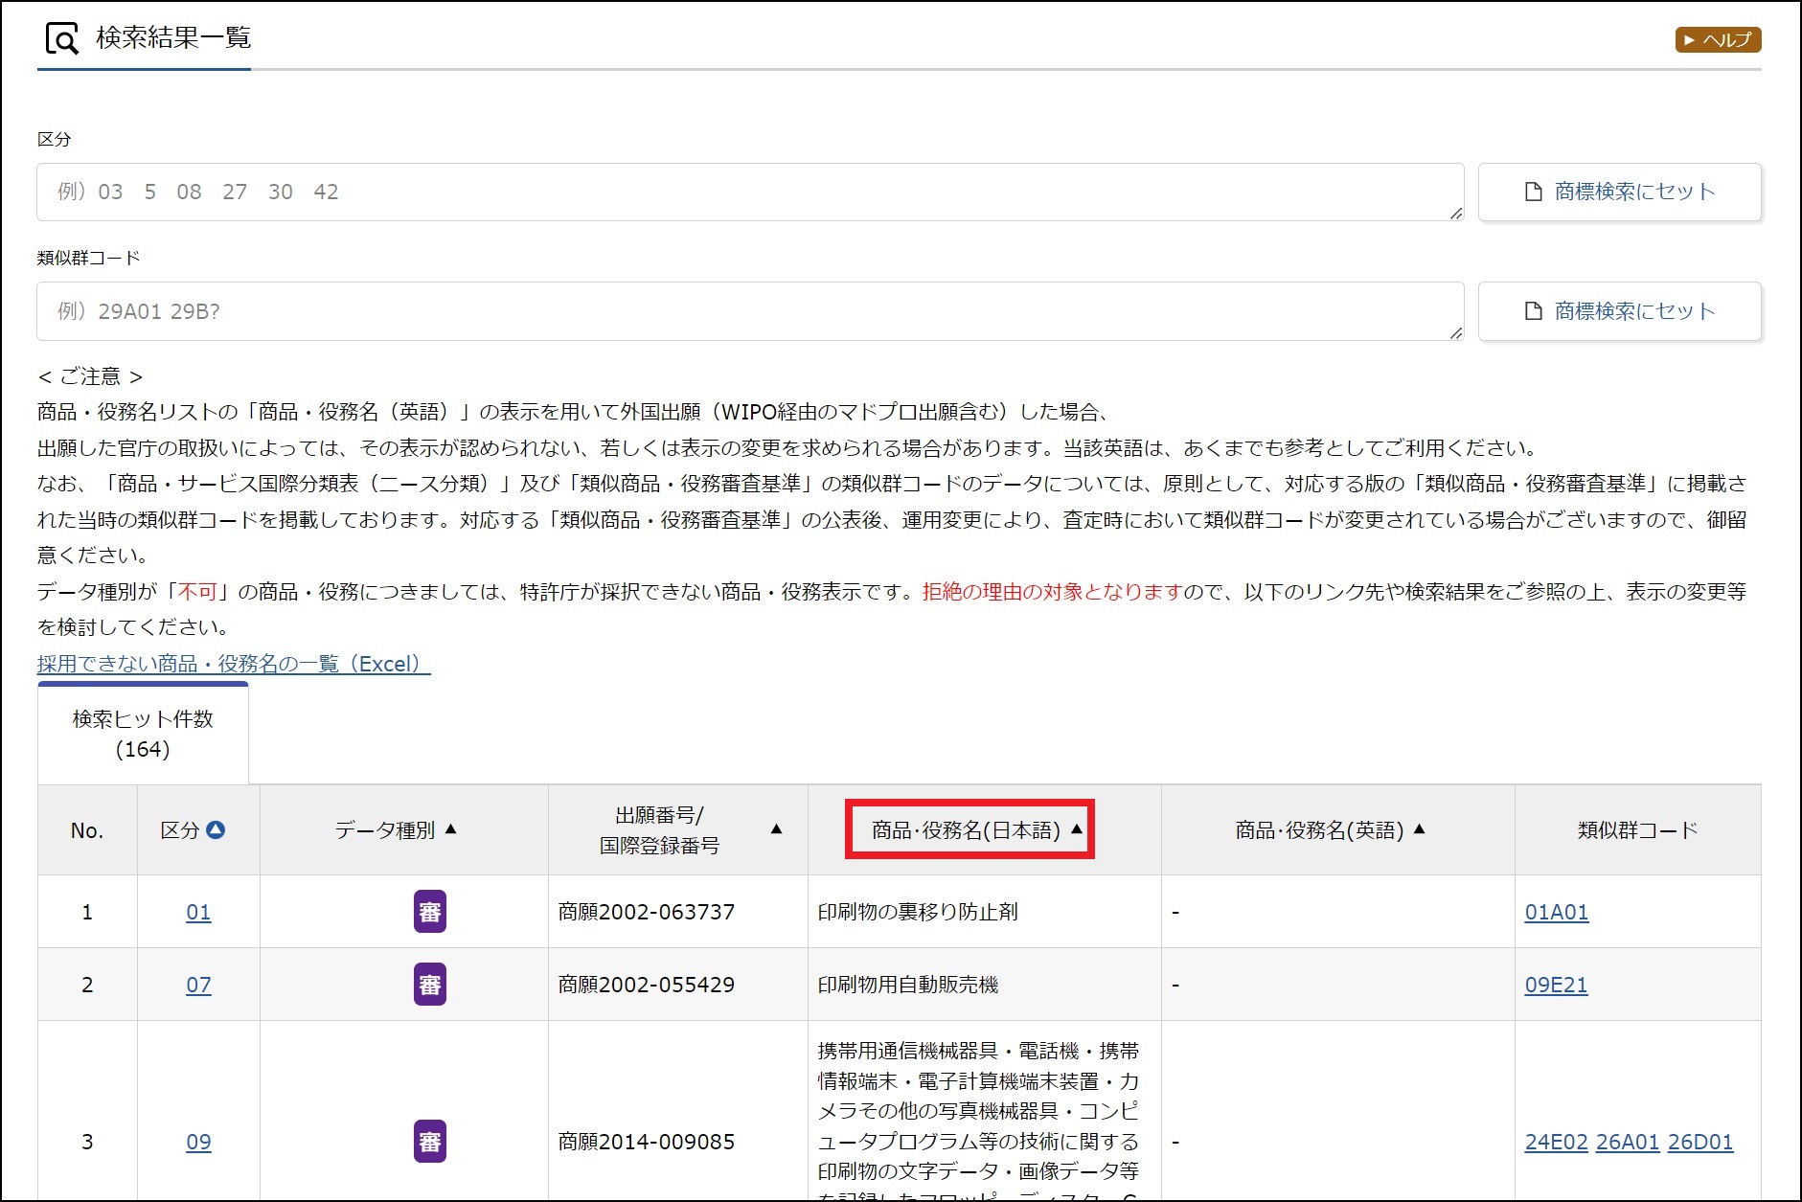Open class 01 link in row 1
Viewport: 1802px width, 1202px height.
point(198,912)
